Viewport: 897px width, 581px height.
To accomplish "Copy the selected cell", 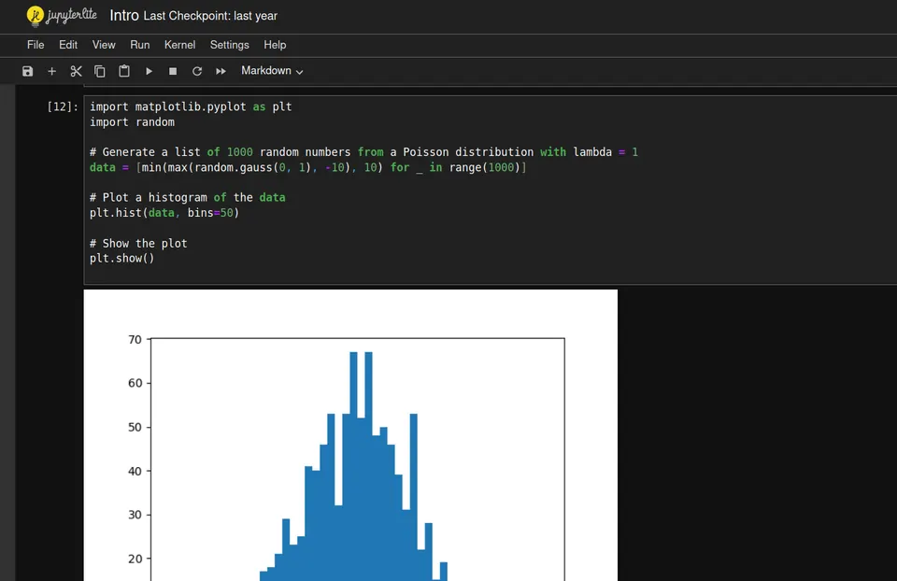I will pyautogui.click(x=100, y=71).
